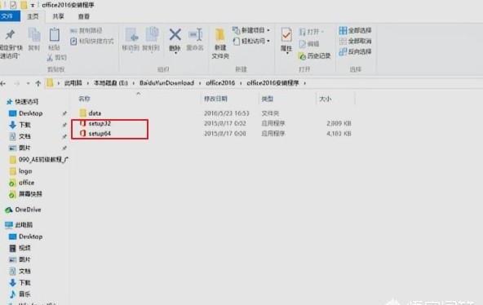483x305 pixels.
Task: Click Select all in the ribbon
Action: 355,30
